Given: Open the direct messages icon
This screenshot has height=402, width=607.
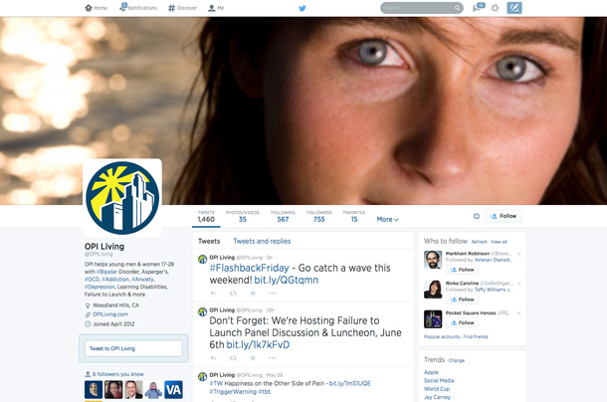Looking at the screenshot, I should tap(477, 8).
